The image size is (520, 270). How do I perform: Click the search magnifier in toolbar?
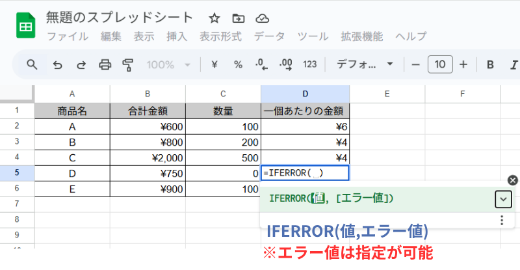[32, 64]
